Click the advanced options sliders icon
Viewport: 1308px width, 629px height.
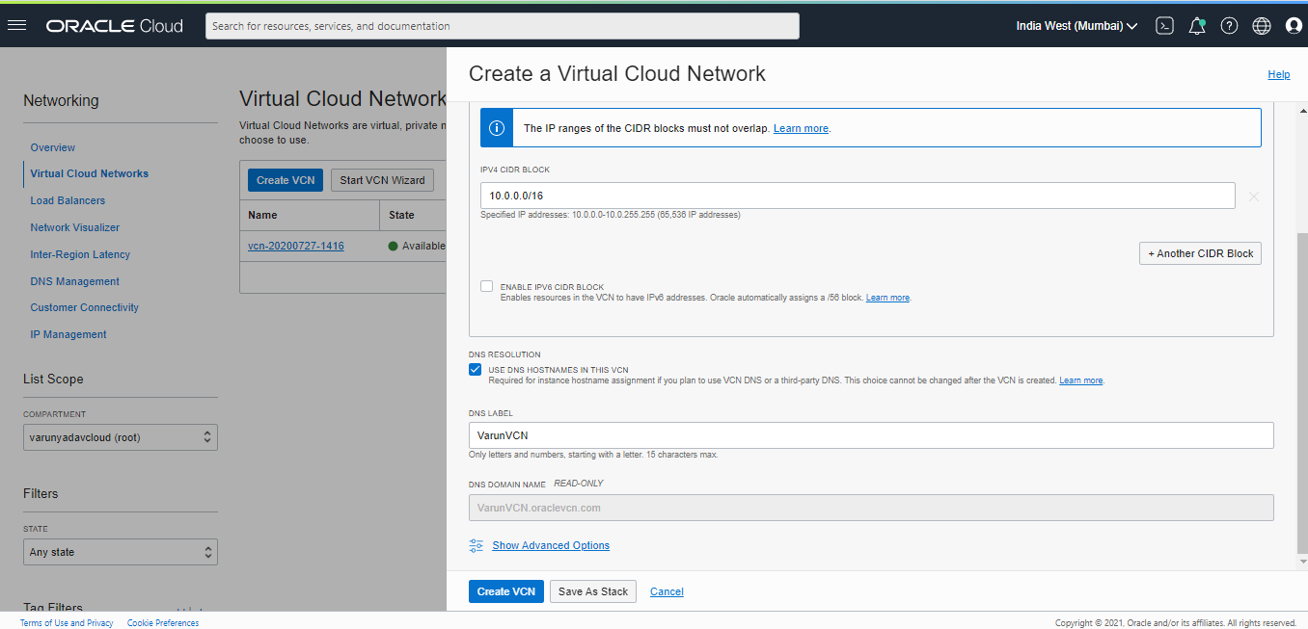477,545
